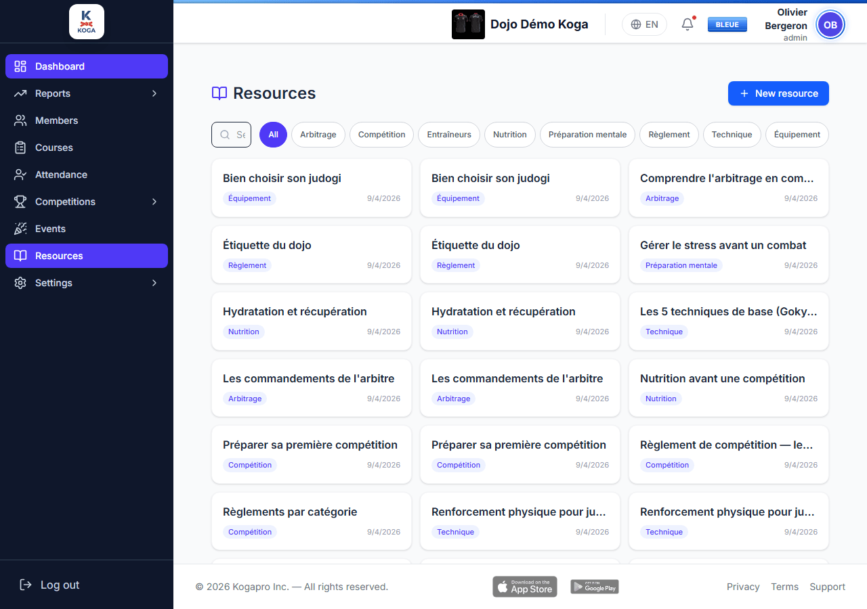Filter resources by Règlement chip
The height and width of the screenshot is (609, 867).
669,135
